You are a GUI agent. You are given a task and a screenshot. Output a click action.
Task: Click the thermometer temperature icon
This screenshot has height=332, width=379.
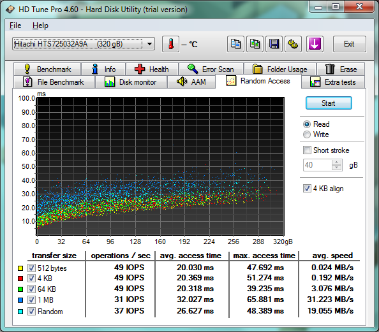click(170, 44)
